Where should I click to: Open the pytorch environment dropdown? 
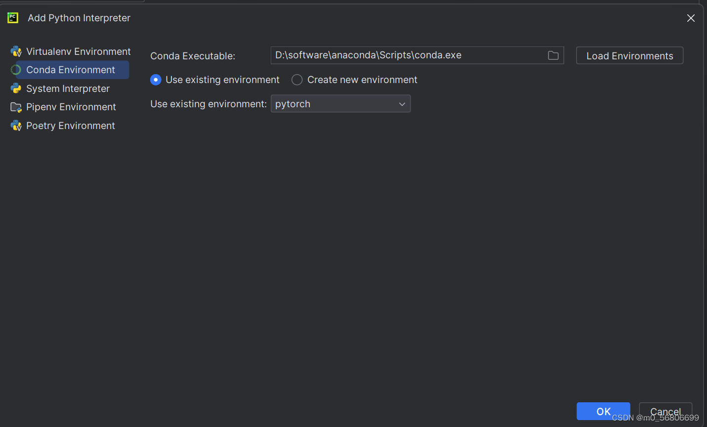340,104
